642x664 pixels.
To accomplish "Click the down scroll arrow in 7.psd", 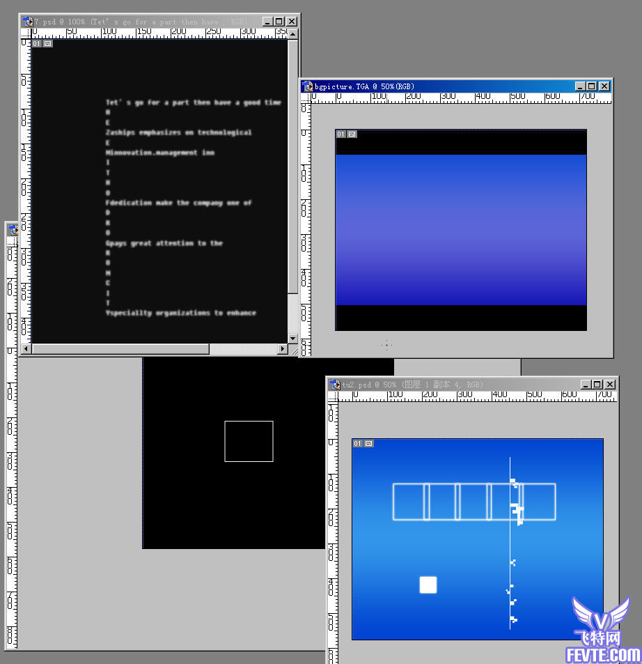I will [x=293, y=339].
